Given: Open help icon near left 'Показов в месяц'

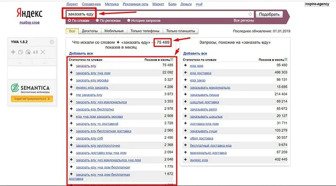Looking at the screenshot, I should (x=172, y=60).
